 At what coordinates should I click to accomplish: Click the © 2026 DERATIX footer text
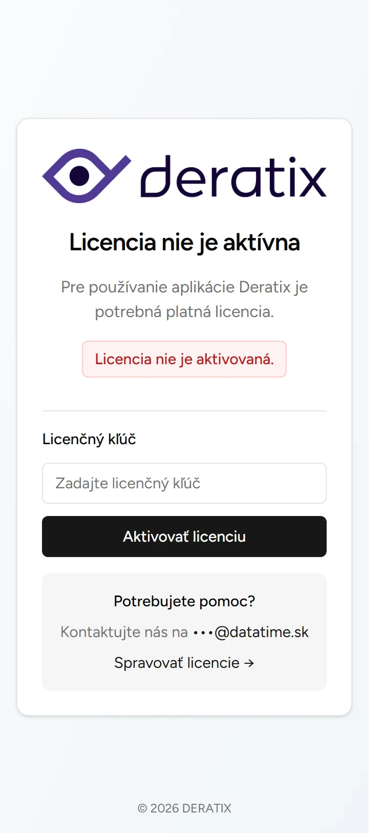(184, 808)
